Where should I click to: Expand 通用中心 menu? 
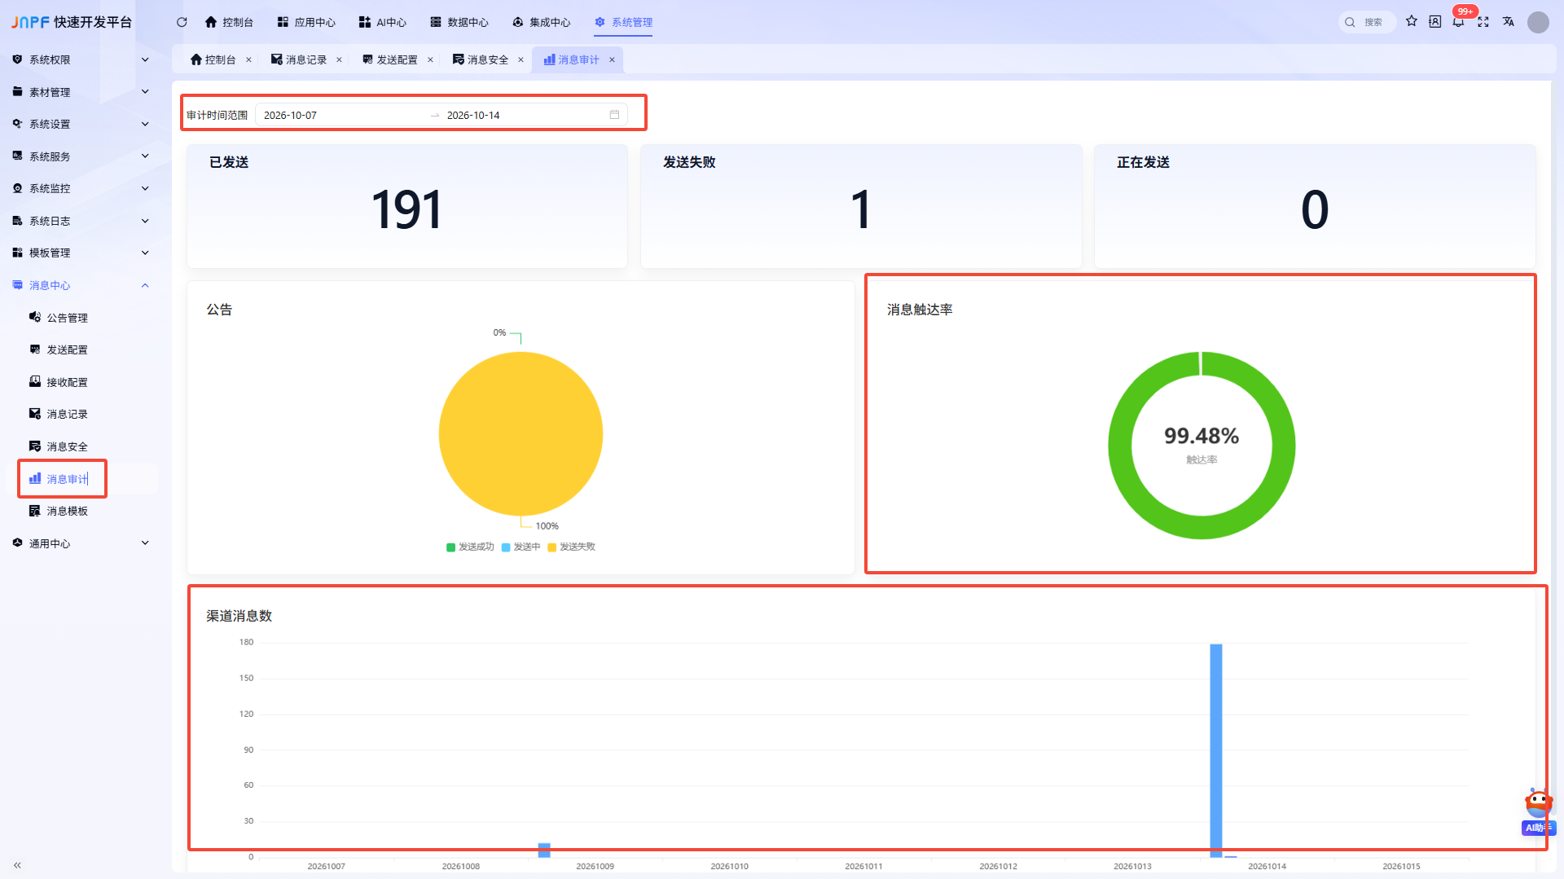[x=81, y=543]
